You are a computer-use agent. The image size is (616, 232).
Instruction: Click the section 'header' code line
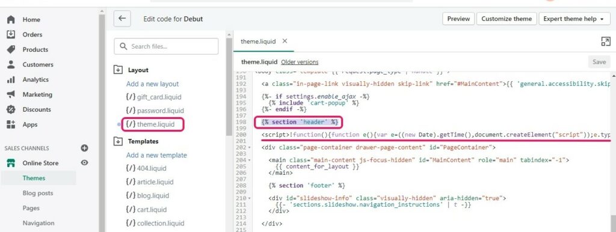(x=300, y=122)
